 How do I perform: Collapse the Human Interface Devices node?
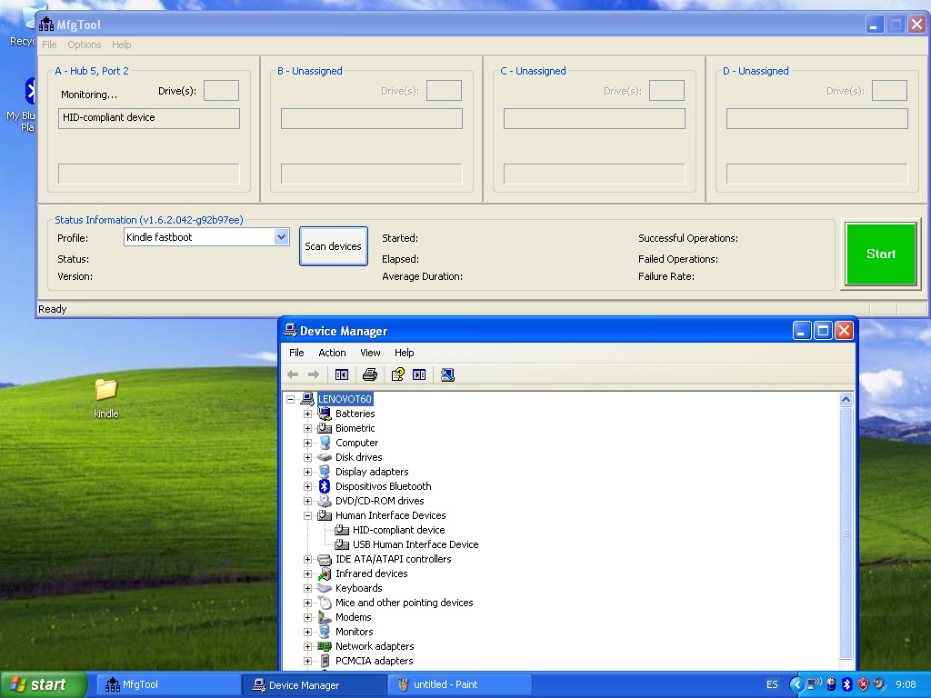coord(307,515)
